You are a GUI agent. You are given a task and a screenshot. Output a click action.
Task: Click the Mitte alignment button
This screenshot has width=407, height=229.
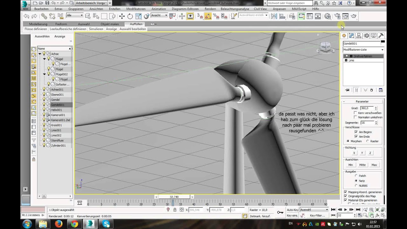coord(362,165)
